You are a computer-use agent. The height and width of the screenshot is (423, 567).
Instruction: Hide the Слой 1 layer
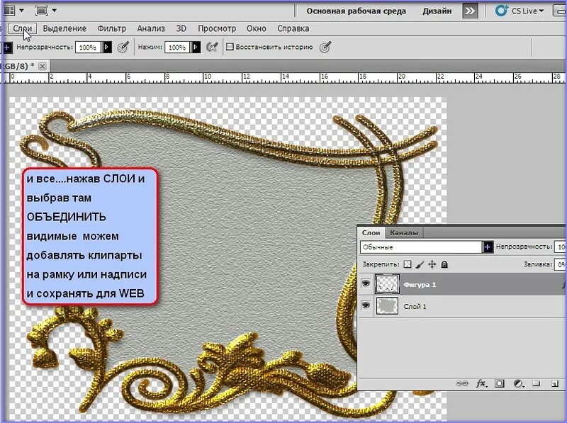pos(366,305)
